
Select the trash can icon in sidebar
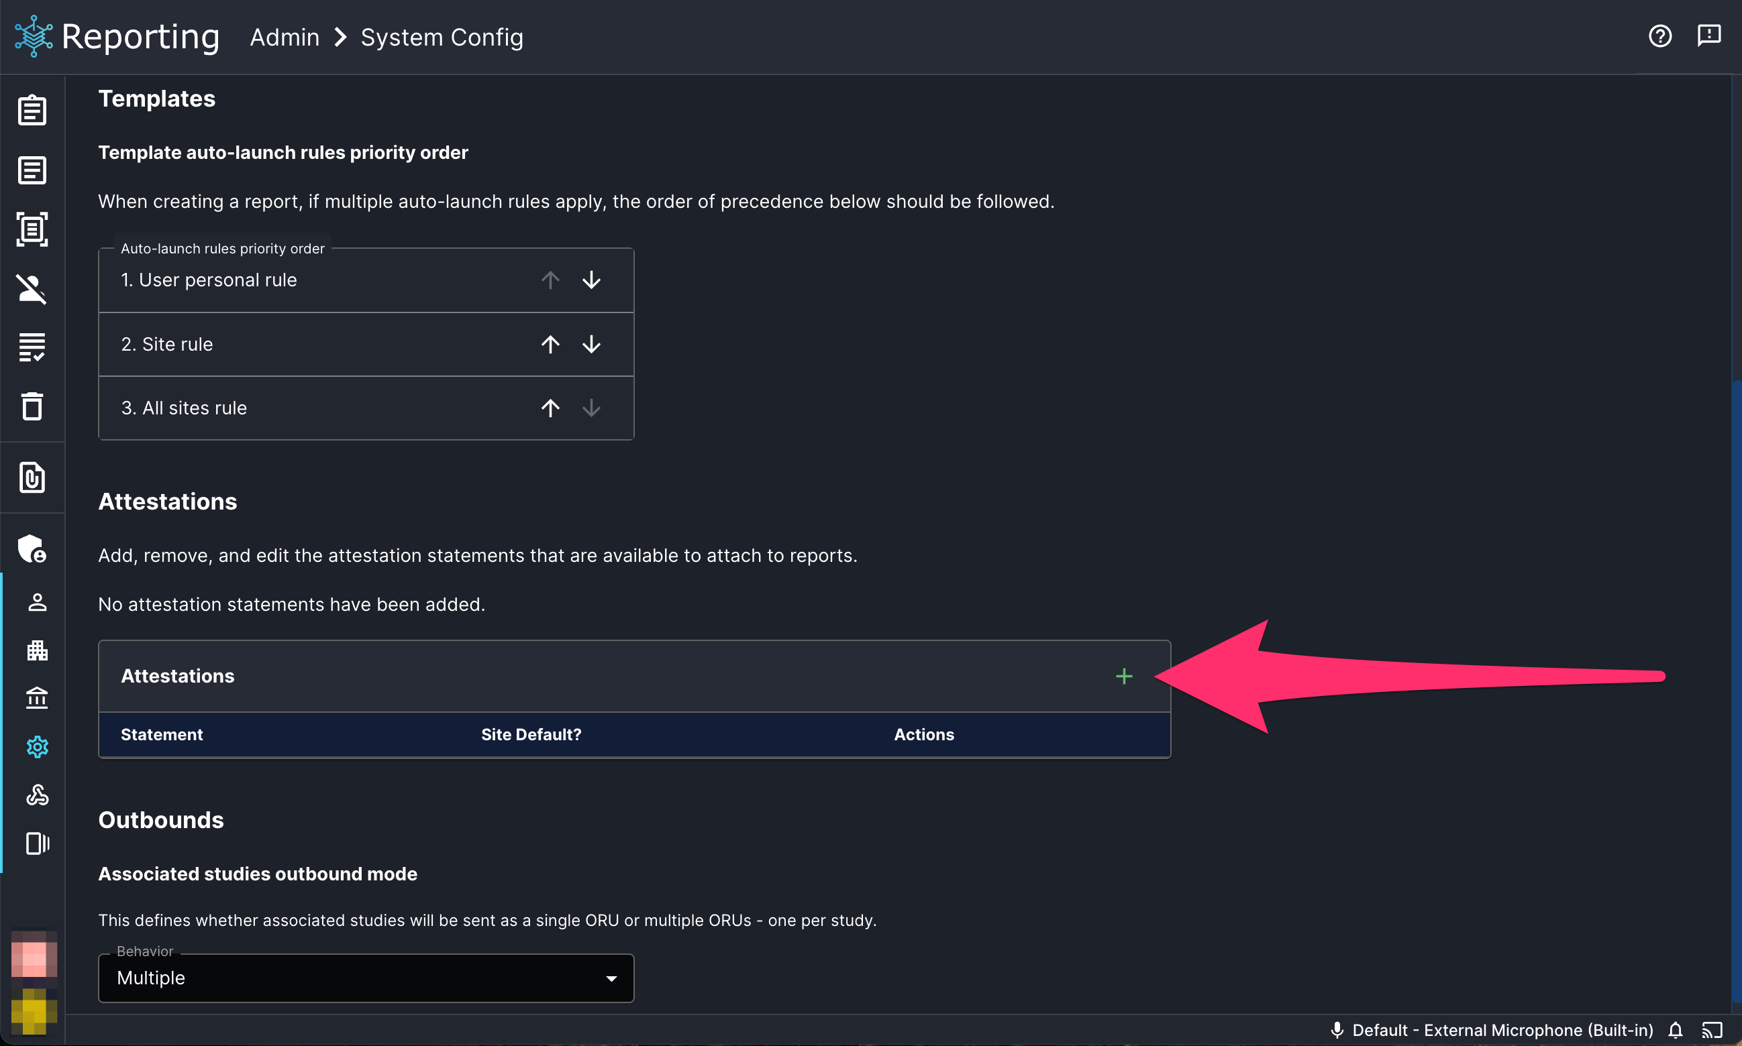coord(32,406)
